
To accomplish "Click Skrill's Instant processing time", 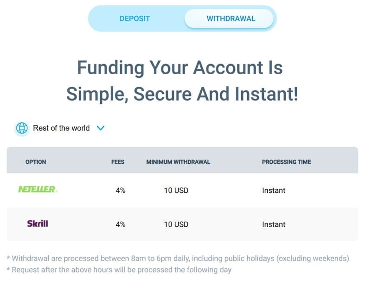I will tap(274, 224).
